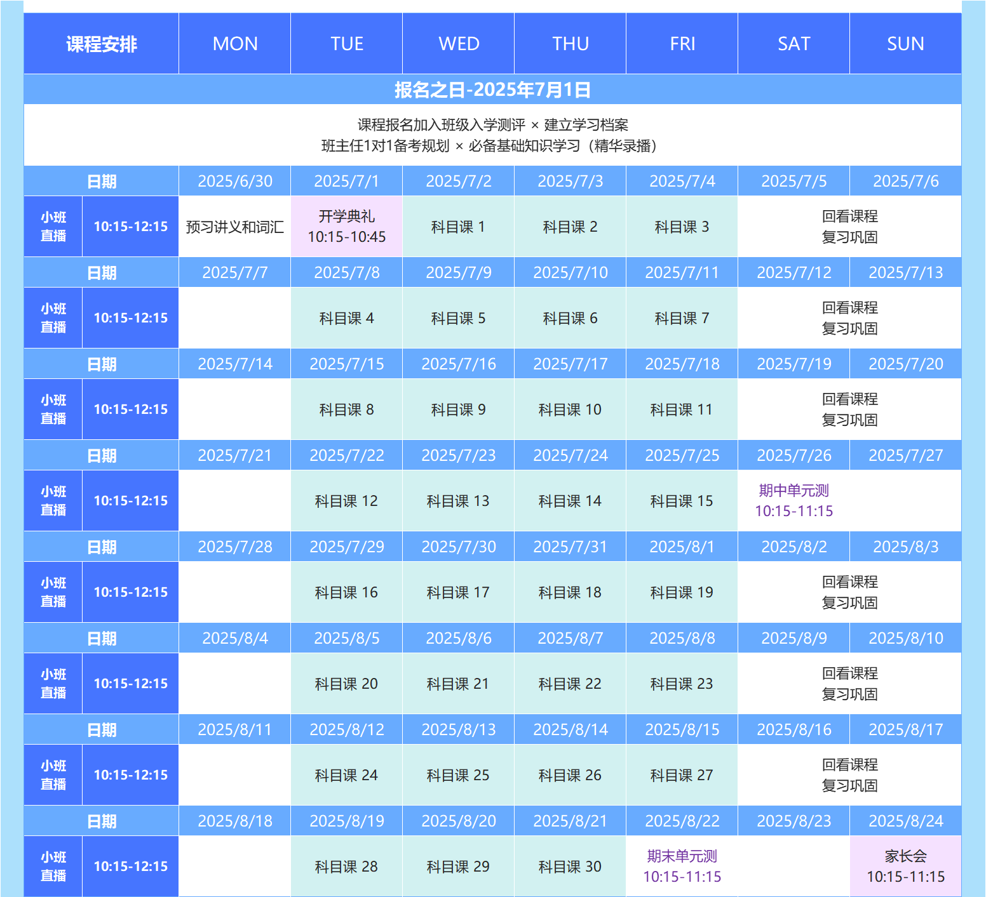Image resolution: width=986 pixels, height=897 pixels.
Task: Select the SUN column header
Action: (x=905, y=44)
